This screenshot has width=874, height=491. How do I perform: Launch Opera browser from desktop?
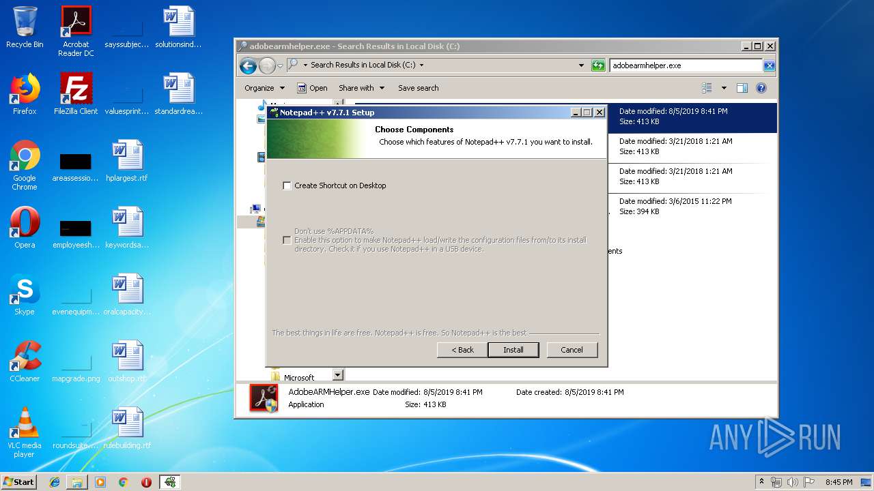25,228
